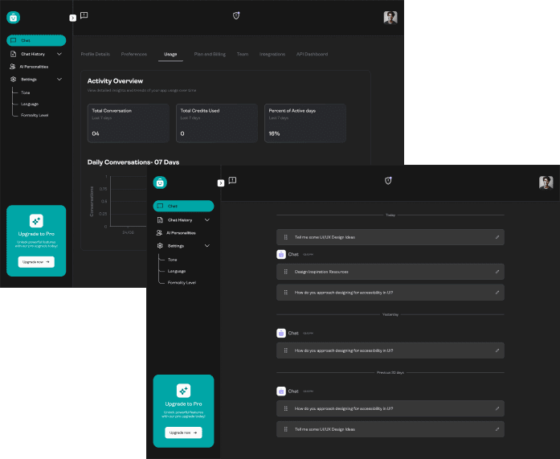Click the sparkle icon in the Usage window upgrade card
Image resolution: width=560 pixels, height=459 pixels.
coord(36,221)
